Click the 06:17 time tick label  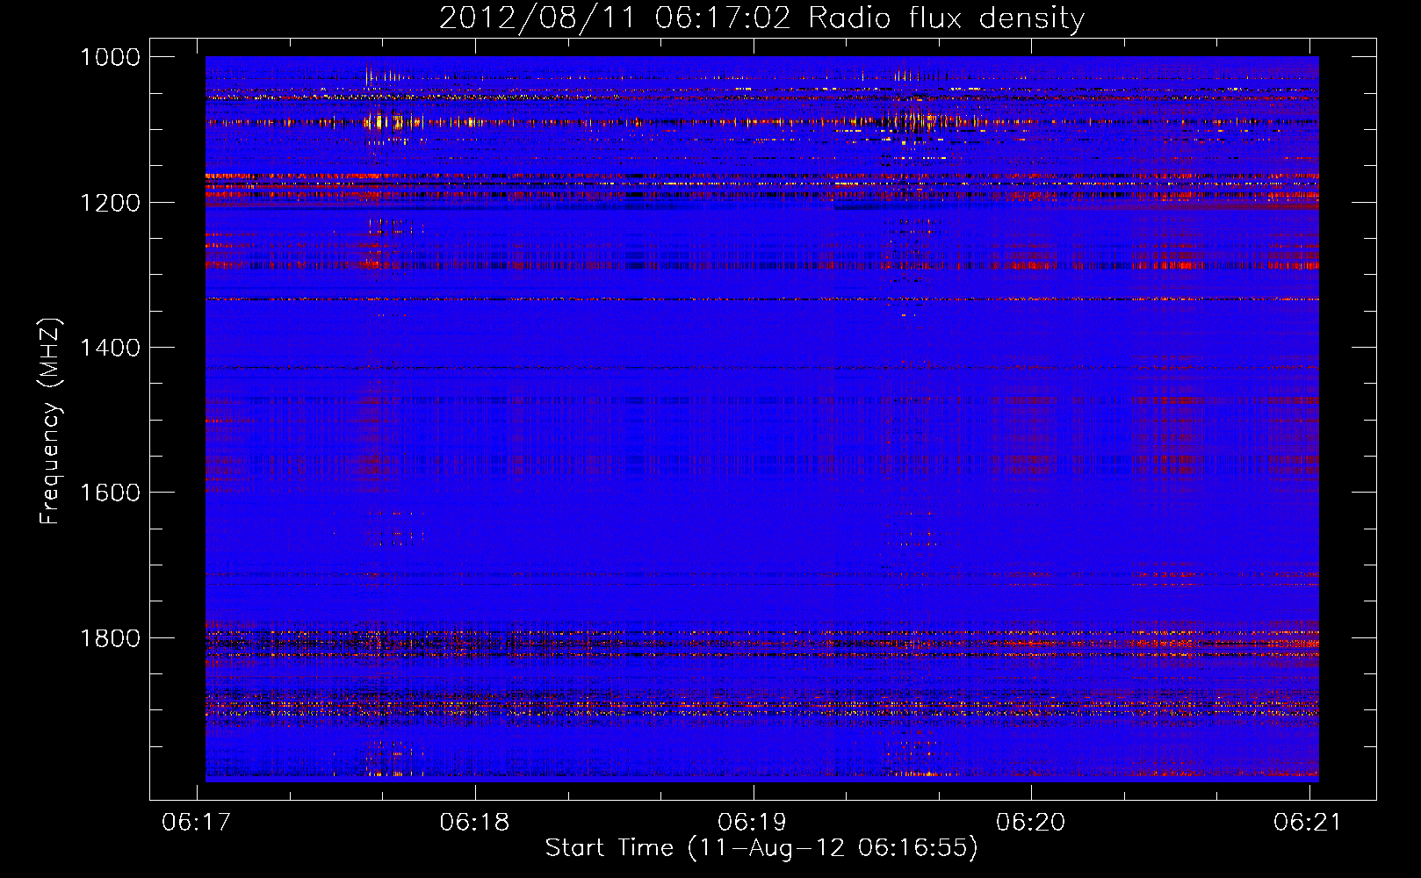pos(197,822)
